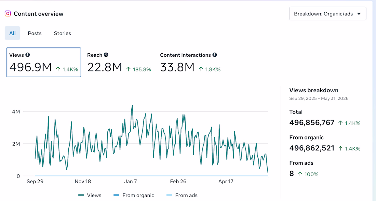Viewport: 376px width, 201px height.
Task: Click the Apr 17 x-axis label
Action: [226, 182]
